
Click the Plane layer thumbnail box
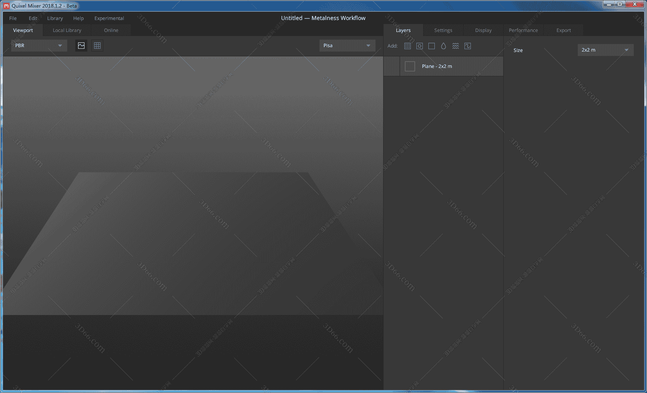coord(410,66)
